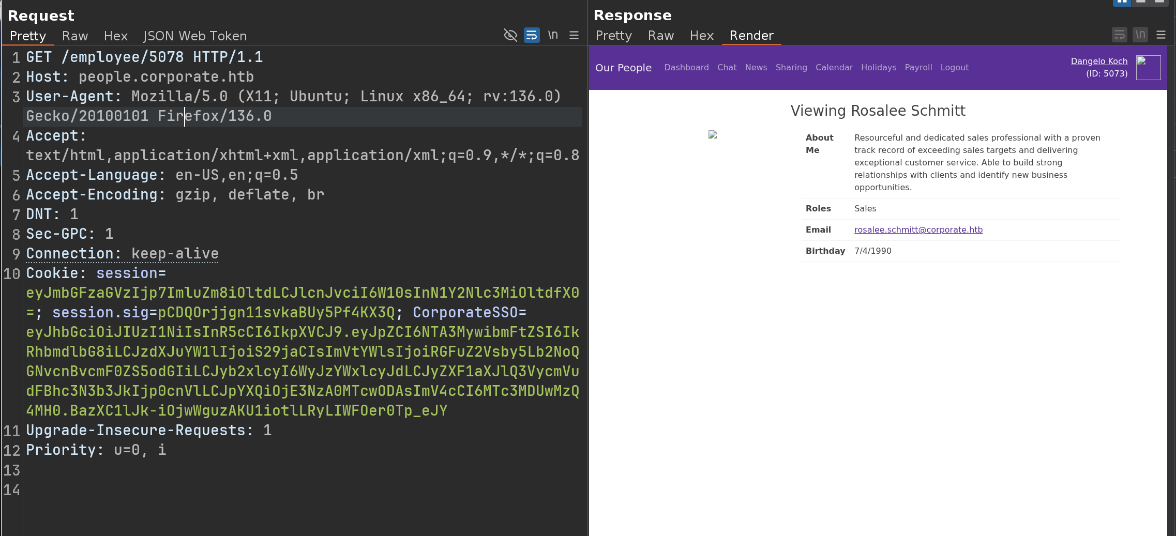Open rosalee.schmitt@corporate.htb email link
The image size is (1176, 536).
tap(918, 229)
